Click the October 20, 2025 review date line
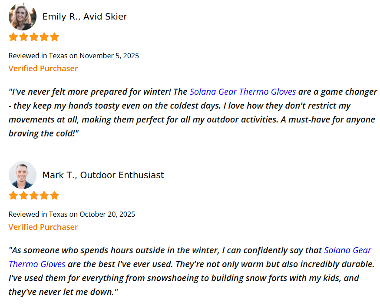The height and width of the screenshot is (308, 380). click(72, 214)
